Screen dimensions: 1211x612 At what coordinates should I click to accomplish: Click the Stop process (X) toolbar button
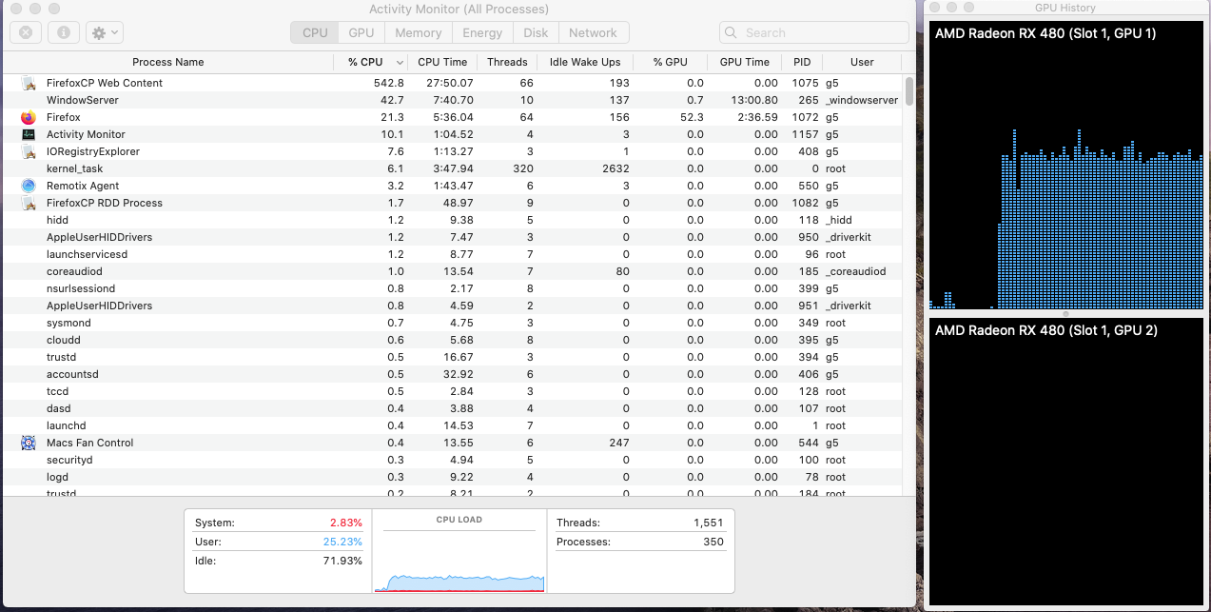coord(26,32)
